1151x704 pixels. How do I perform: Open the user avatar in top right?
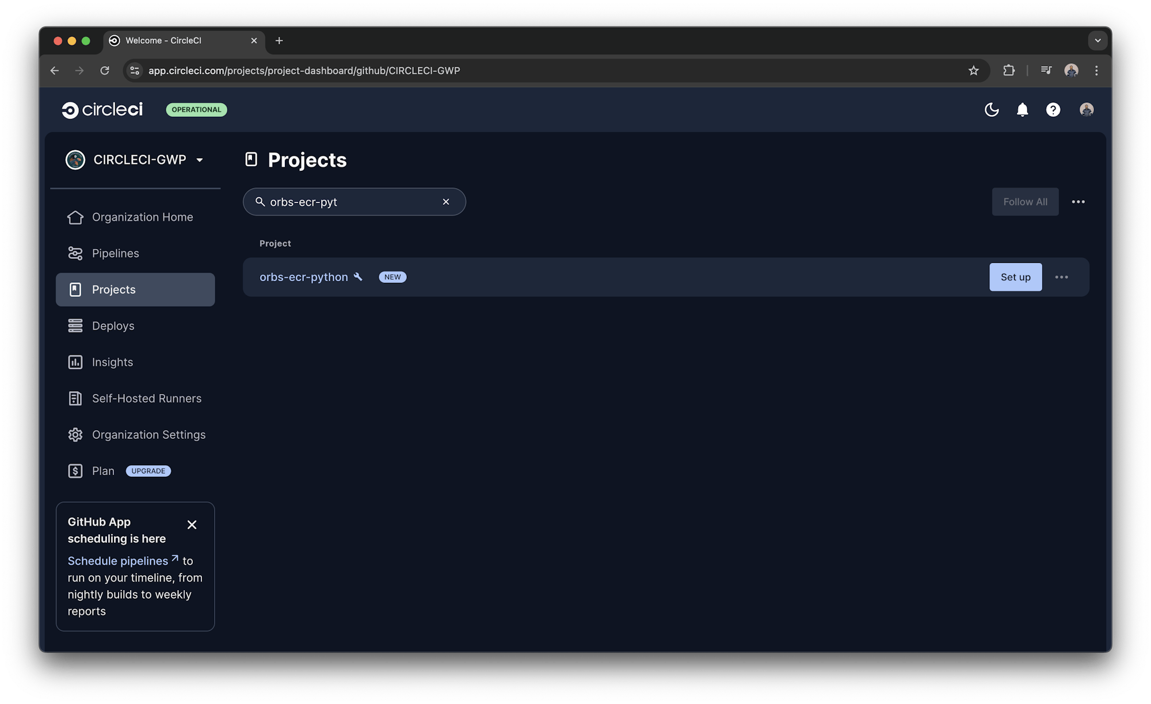1087,110
